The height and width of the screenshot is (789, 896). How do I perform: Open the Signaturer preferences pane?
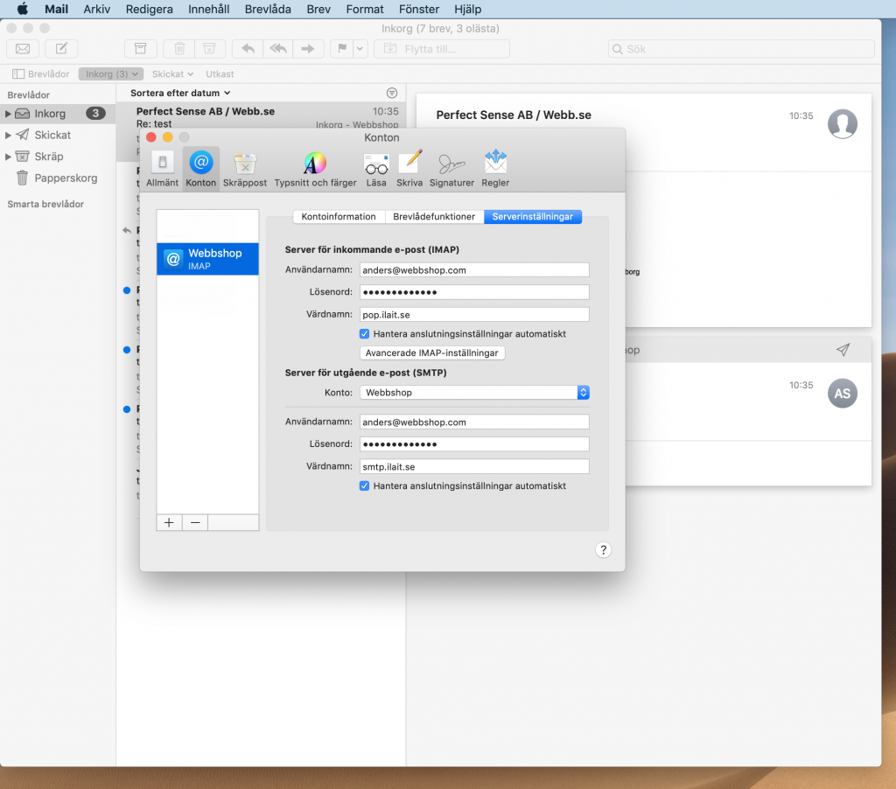[451, 169]
